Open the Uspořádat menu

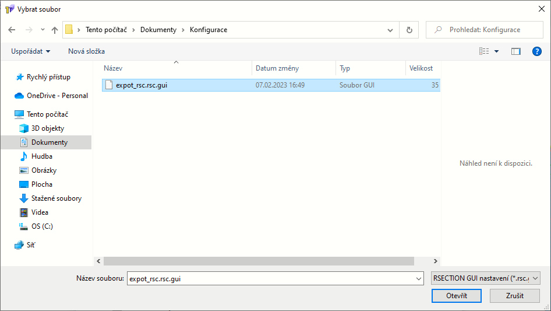point(30,51)
